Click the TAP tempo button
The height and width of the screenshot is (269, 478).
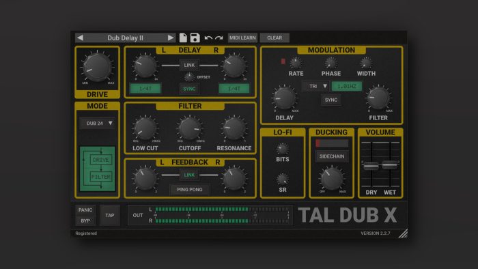[x=110, y=215]
